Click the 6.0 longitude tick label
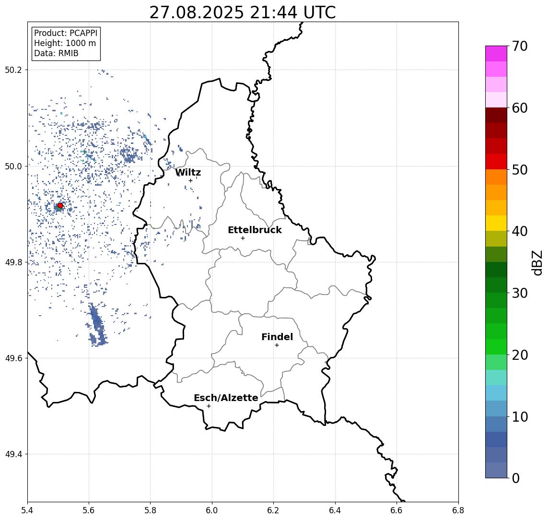 [x=212, y=510]
